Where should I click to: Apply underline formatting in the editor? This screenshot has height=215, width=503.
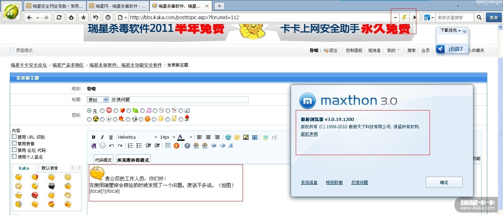[x=111, y=137]
